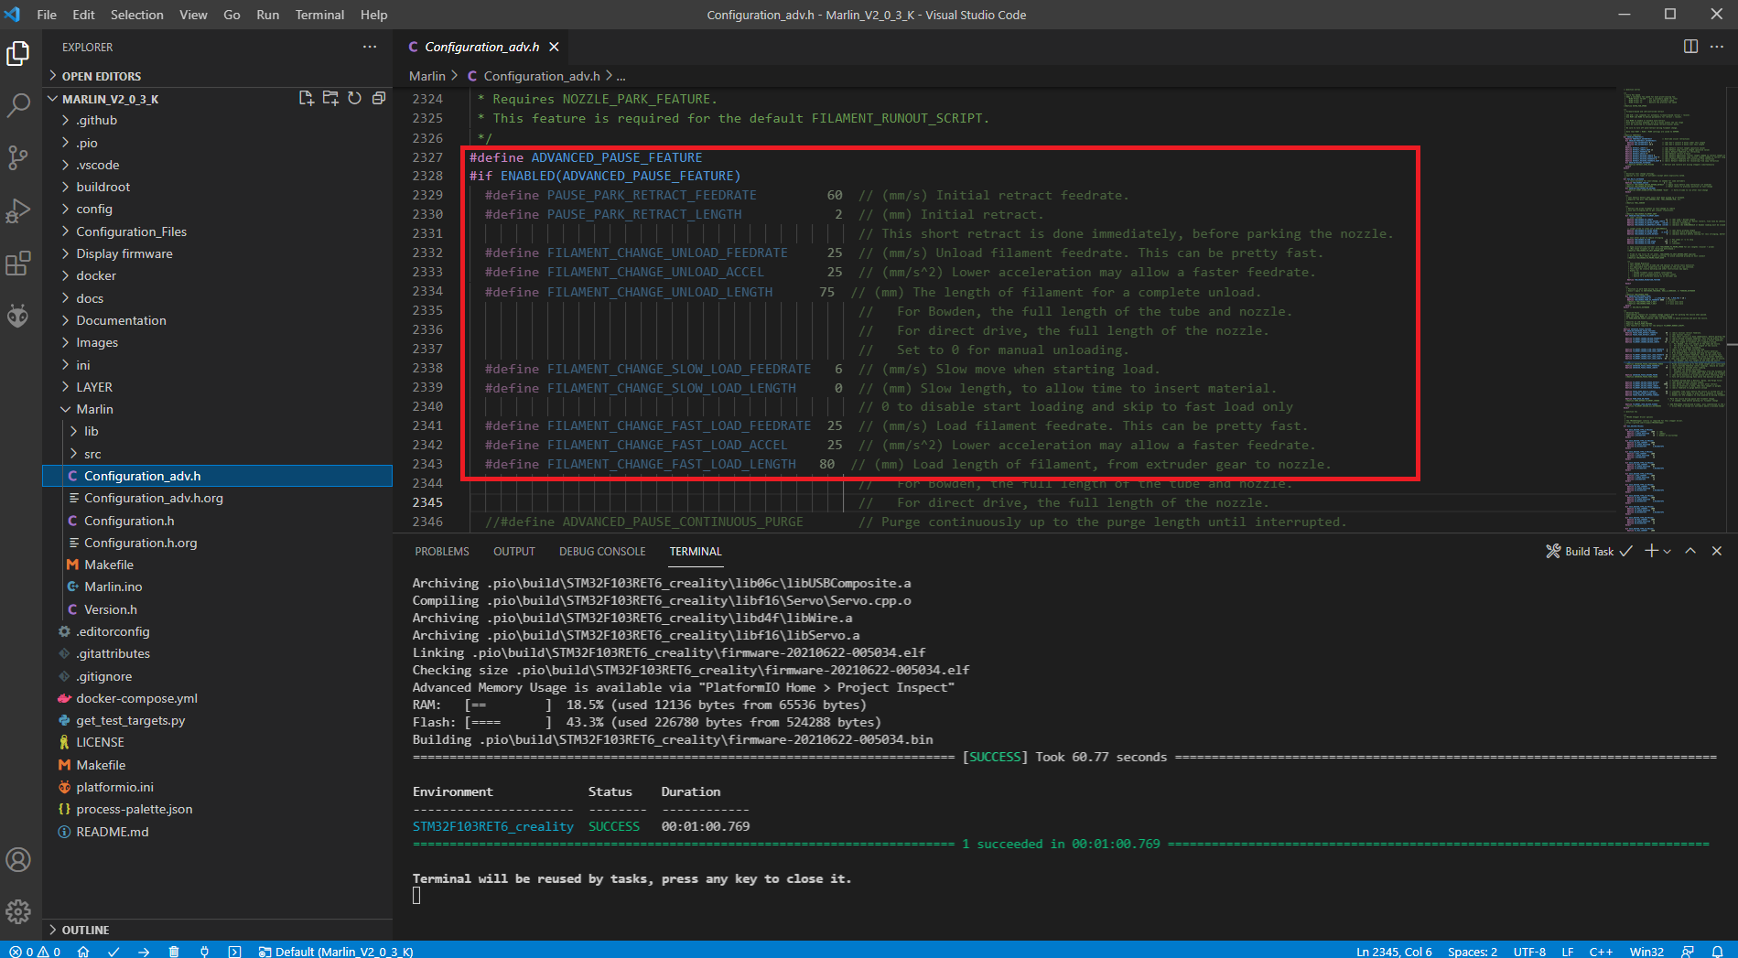This screenshot has width=1738, height=958.
Task: Open the PlatformIO alien icon view
Action: 18,317
